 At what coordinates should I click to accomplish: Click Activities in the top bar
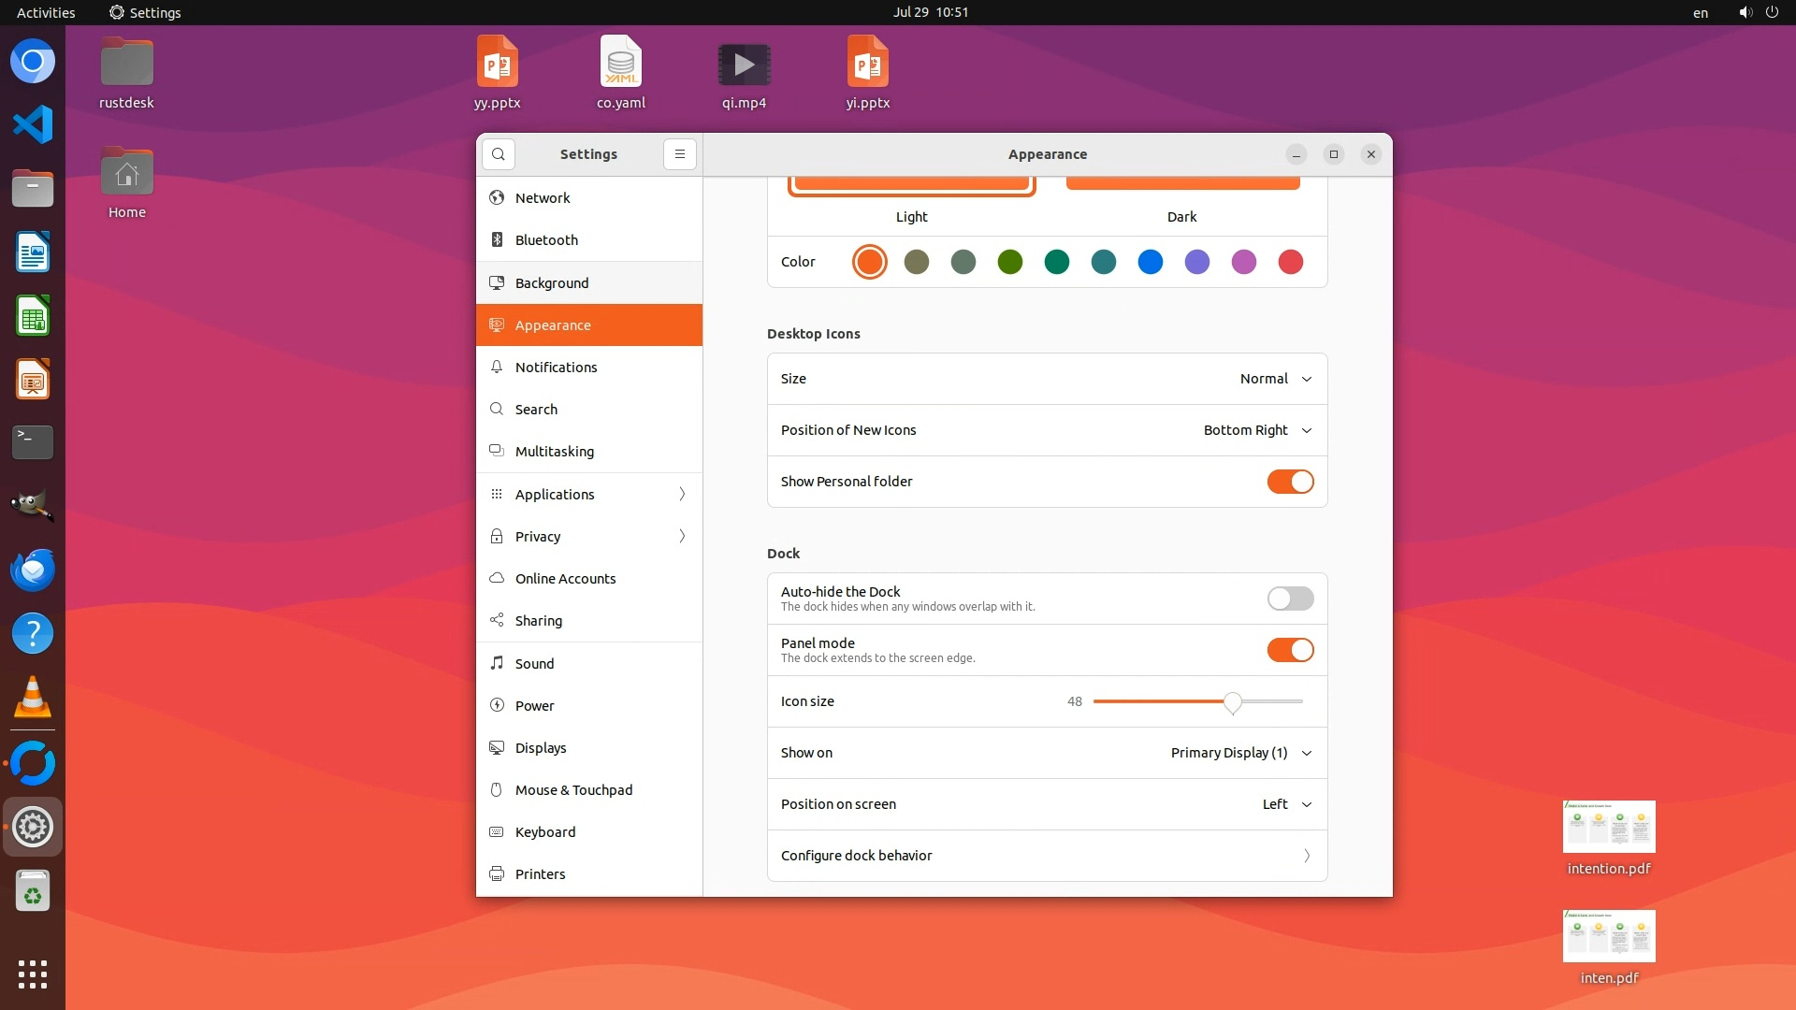46,12
